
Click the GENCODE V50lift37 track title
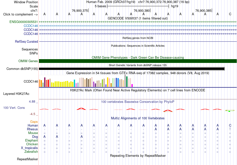click(x=138, y=18)
